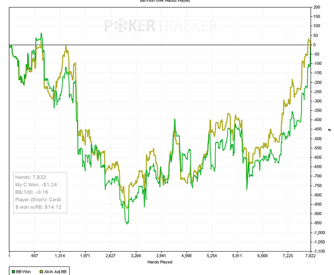Click the My C Won: -$1.24 line
This screenshot has width=334, height=275.
point(36,185)
